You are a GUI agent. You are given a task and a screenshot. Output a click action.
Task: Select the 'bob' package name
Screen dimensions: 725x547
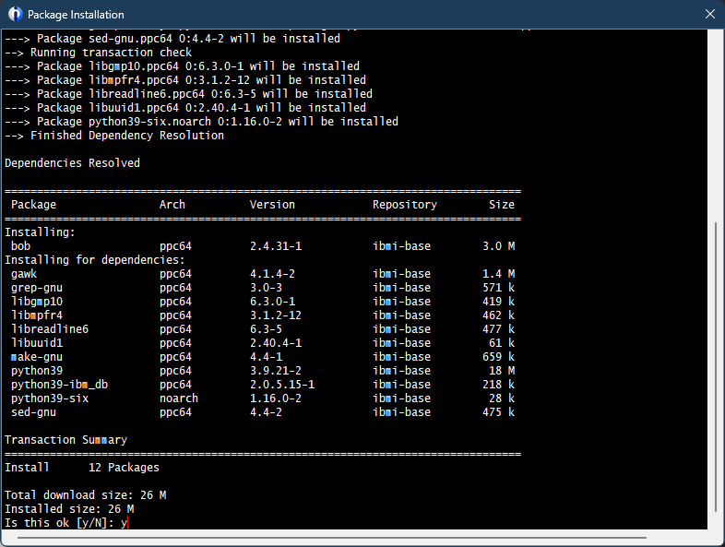pos(21,246)
